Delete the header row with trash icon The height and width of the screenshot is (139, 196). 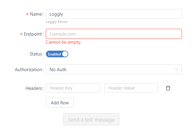pos(168,88)
